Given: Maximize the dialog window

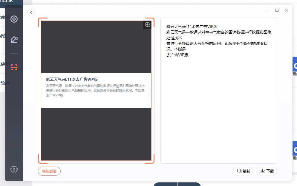Looking at the screenshot, I should pyautogui.click(x=277, y=10).
